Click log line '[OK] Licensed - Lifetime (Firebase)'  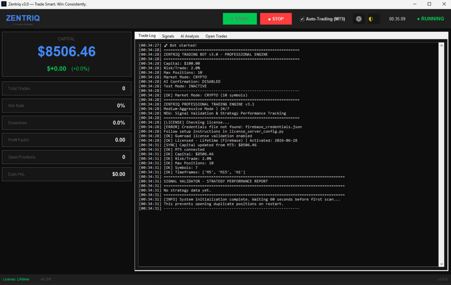pyautogui.click(x=218, y=140)
